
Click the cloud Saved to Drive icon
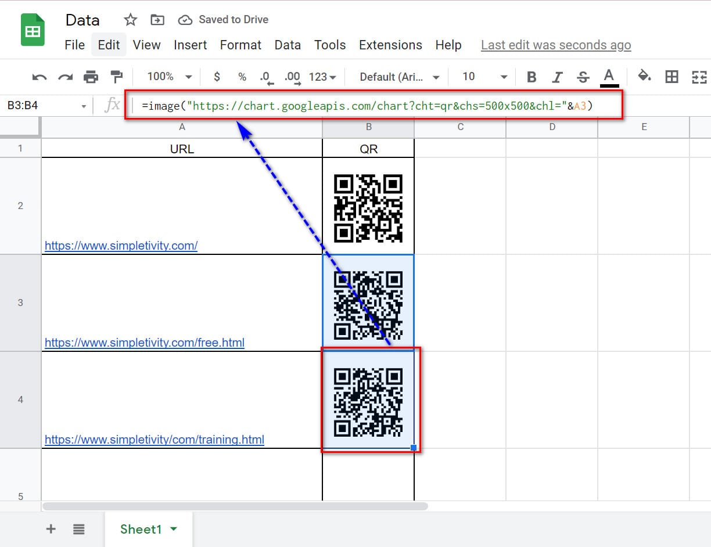pyautogui.click(x=185, y=20)
